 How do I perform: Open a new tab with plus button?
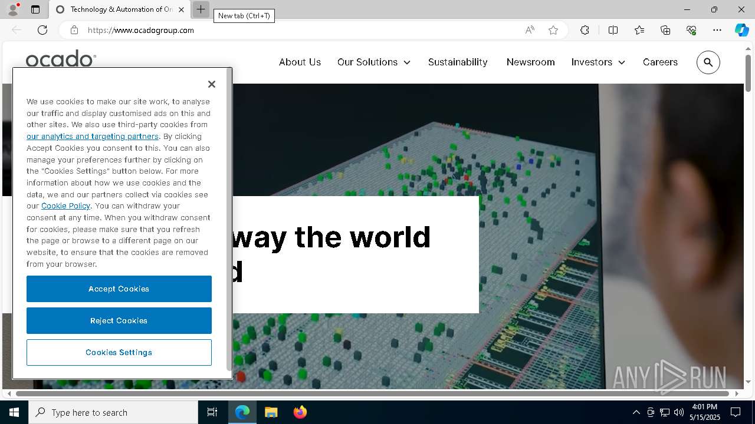point(201,9)
